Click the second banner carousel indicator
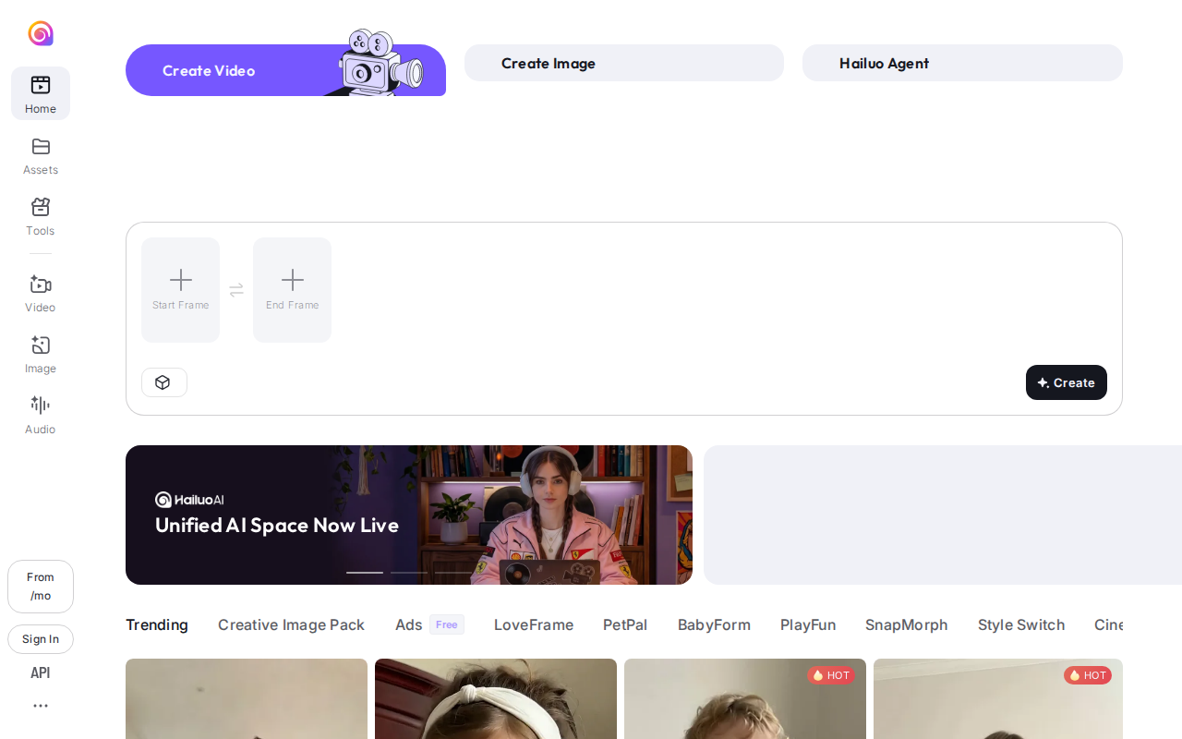 point(409,573)
